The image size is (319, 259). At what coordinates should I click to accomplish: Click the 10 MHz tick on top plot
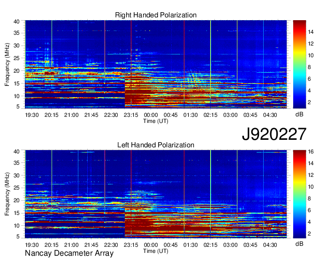[x=16, y=96]
